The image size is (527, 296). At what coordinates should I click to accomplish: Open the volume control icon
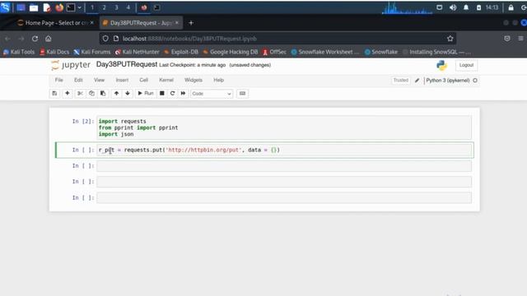click(x=453, y=7)
